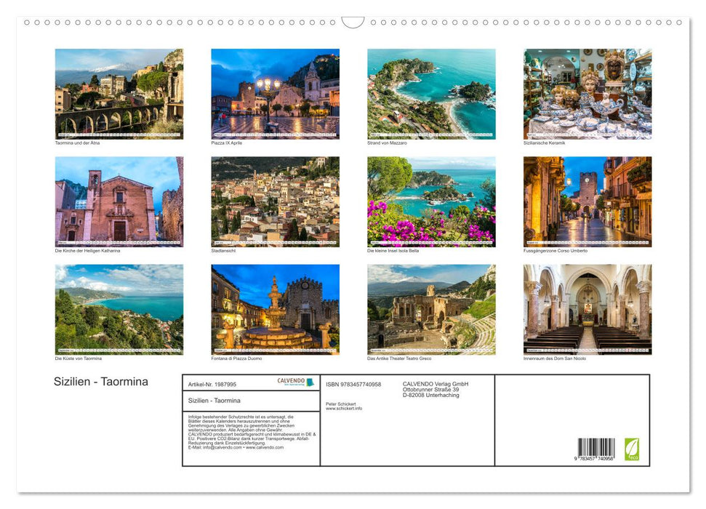Select the Kirche der Heiligen Katharina photo
This screenshot has width=706, height=509.
(x=119, y=201)
